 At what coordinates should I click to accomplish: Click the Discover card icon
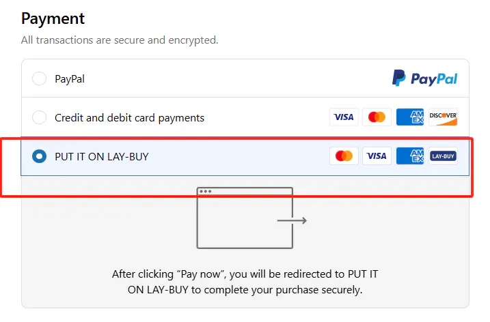pyautogui.click(x=443, y=117)
